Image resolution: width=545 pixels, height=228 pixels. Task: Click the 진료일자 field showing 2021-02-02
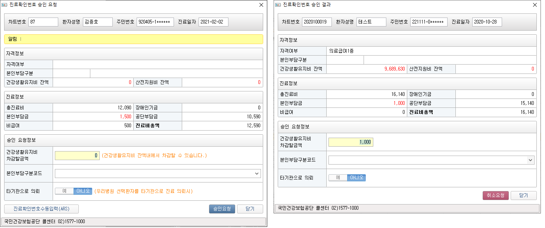(x=213, y=22)
